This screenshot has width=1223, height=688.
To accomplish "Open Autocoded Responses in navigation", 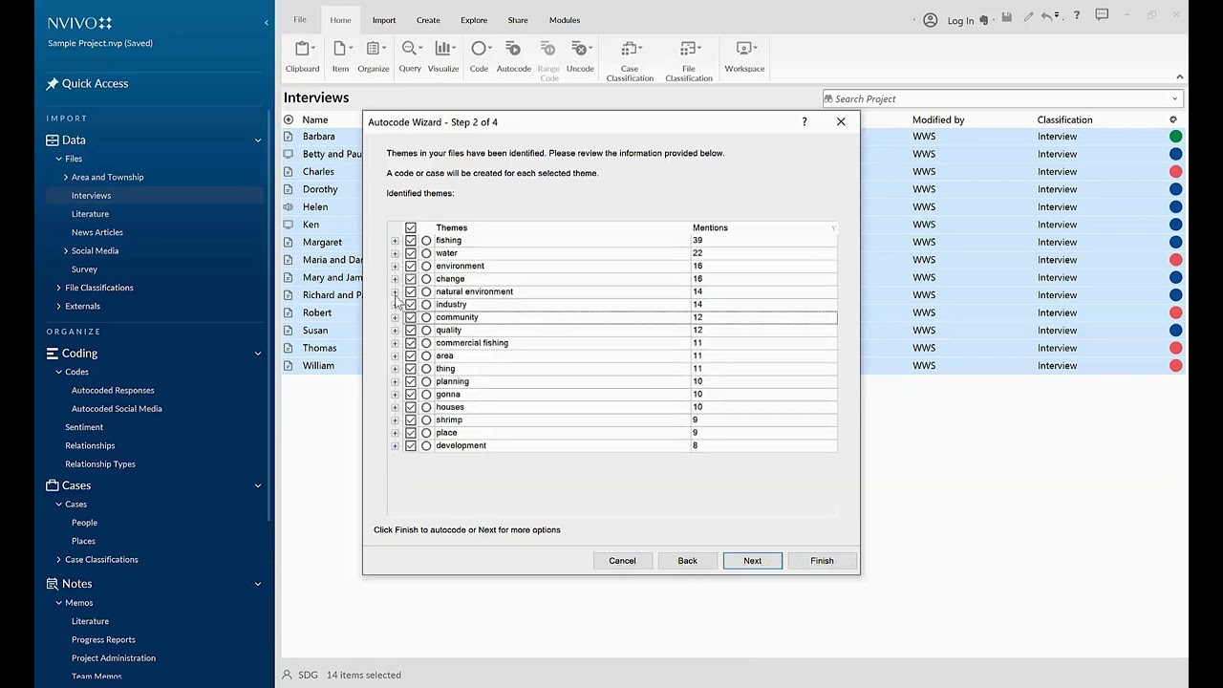I will click(113, 390).
